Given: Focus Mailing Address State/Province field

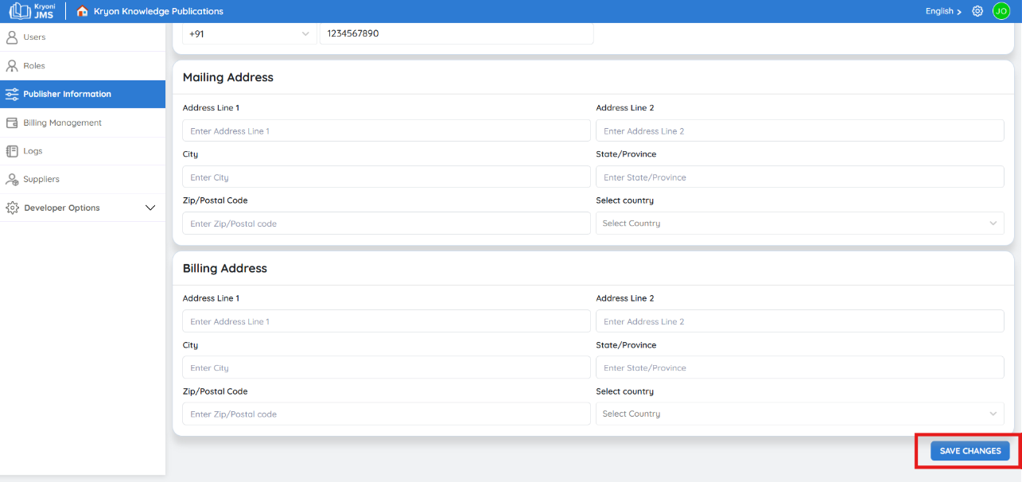Looking at the screenshot, I should (800, 177).
